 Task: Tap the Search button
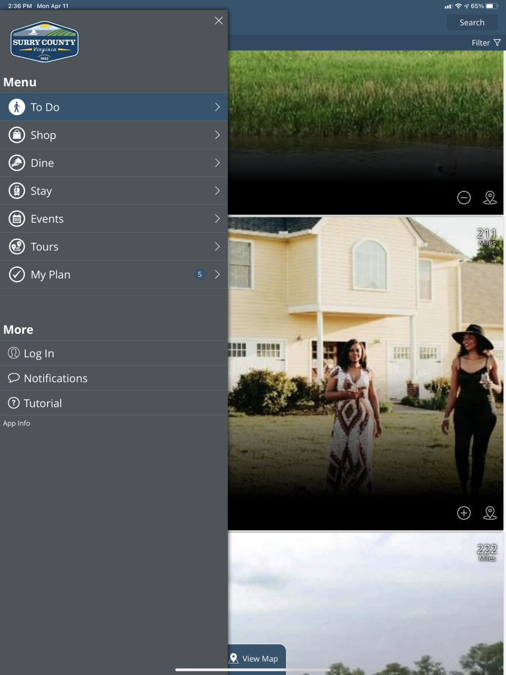pyautogui.click(x=472, y=22)
